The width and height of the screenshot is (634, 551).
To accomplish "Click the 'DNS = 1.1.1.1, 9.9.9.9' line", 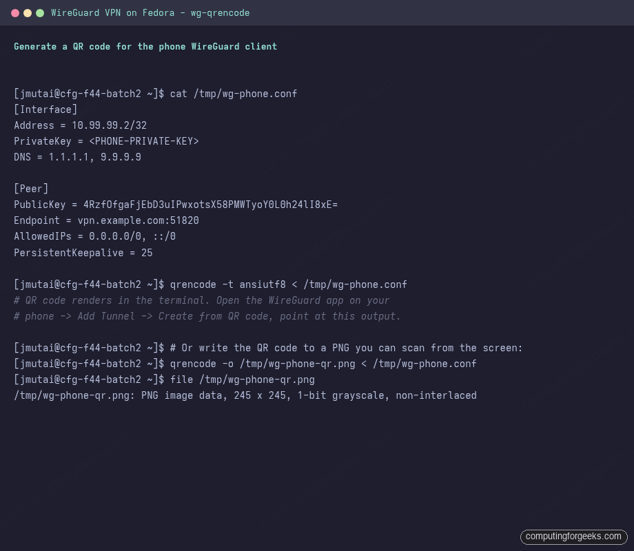I will pos(77,157).
